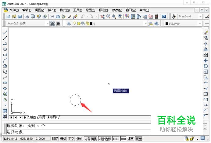Screen dimensions: 211x143
Task: Click the command line 选择对象 prompt
Action: [16, 132]
